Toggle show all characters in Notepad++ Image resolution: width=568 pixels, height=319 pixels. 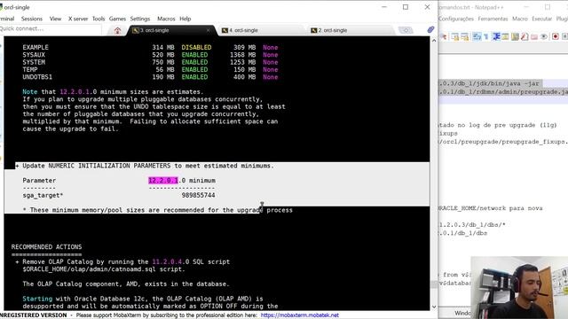[486, 36]
